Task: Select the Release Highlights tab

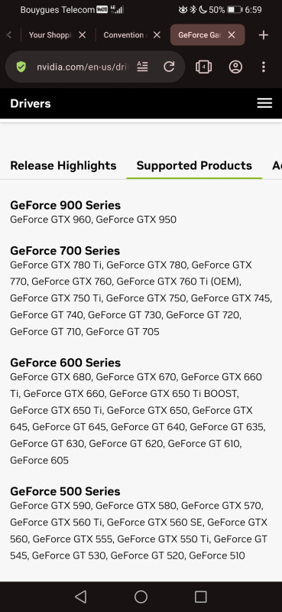Action: (x=63, y=165)
